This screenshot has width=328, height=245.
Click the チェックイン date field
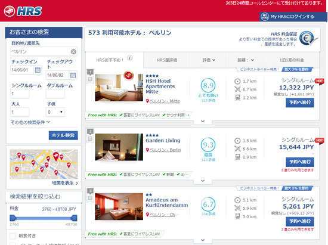[x=22, y=70]
